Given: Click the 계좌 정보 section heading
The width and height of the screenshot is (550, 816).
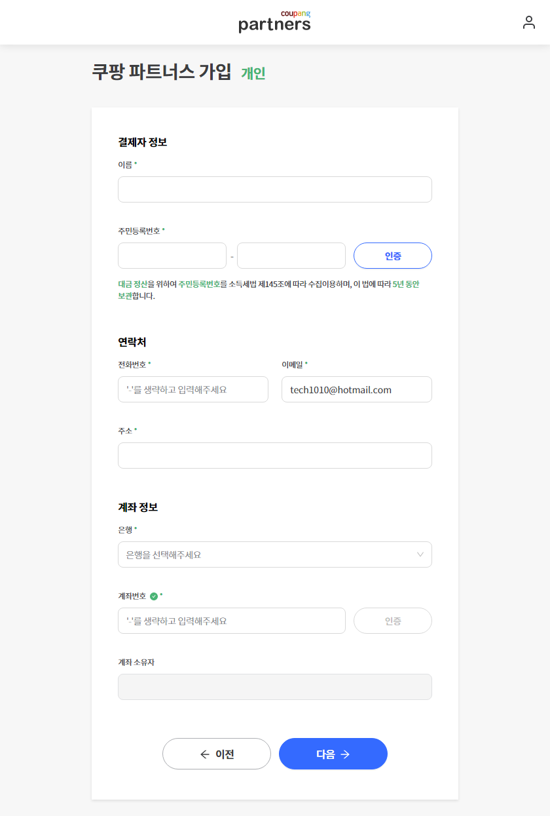Looking at the screenshot, I should click(137, 507).
